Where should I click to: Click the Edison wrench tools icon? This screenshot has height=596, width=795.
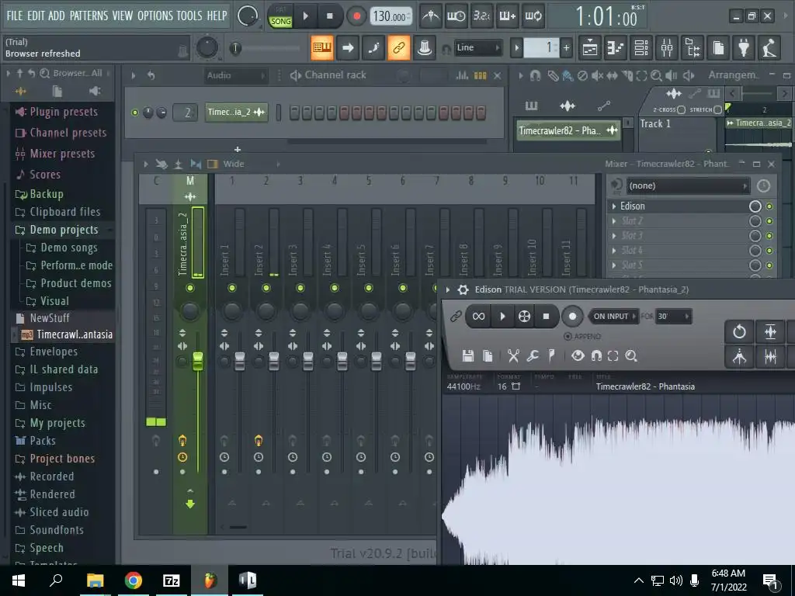[533, 355]
